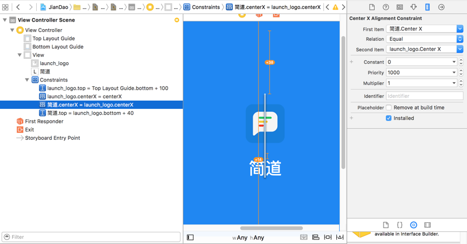This screenshot has height=244, width=467.
Task: Show the File Template library
Action: pos(386,225)
